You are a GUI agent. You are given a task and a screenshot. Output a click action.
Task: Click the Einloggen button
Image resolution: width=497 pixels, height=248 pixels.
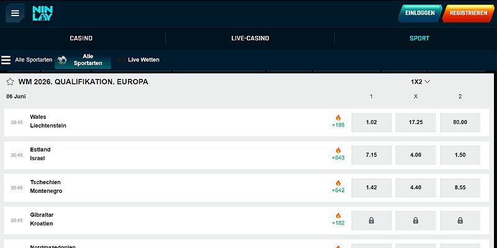[x=420, y=13]
